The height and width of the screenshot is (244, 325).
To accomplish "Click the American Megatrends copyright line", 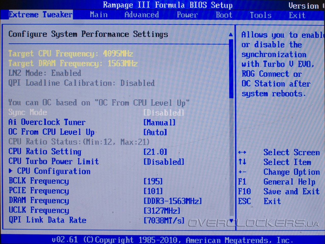I will click(x=173, y=240).
